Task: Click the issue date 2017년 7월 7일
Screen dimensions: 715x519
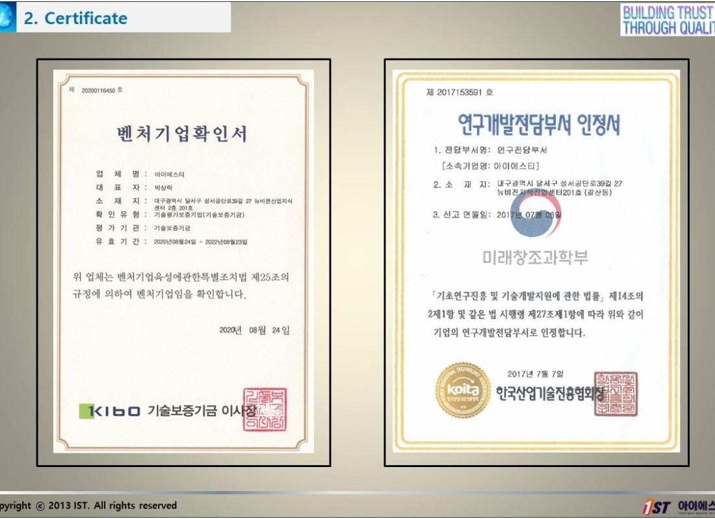Action: (x=536, y=374)
